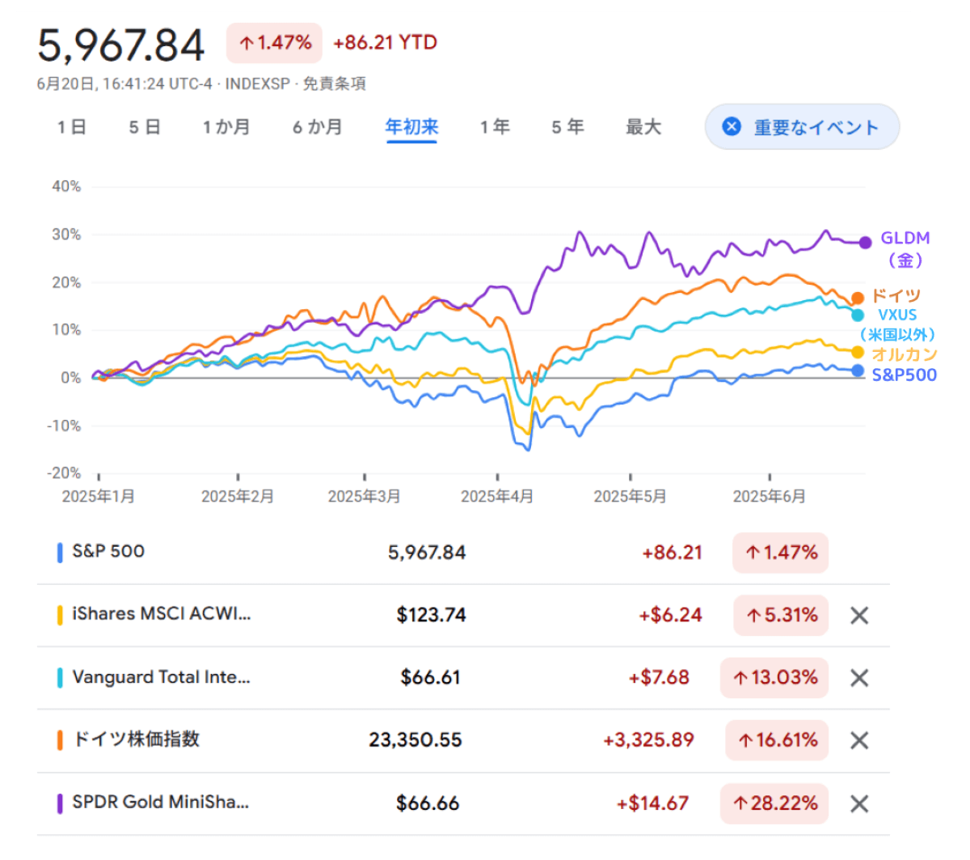This screenshot has height=860, width=970.
Task: Switch to the 1か月 range tab
Action: click(226, 127)
